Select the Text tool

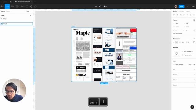click(27, 6)
